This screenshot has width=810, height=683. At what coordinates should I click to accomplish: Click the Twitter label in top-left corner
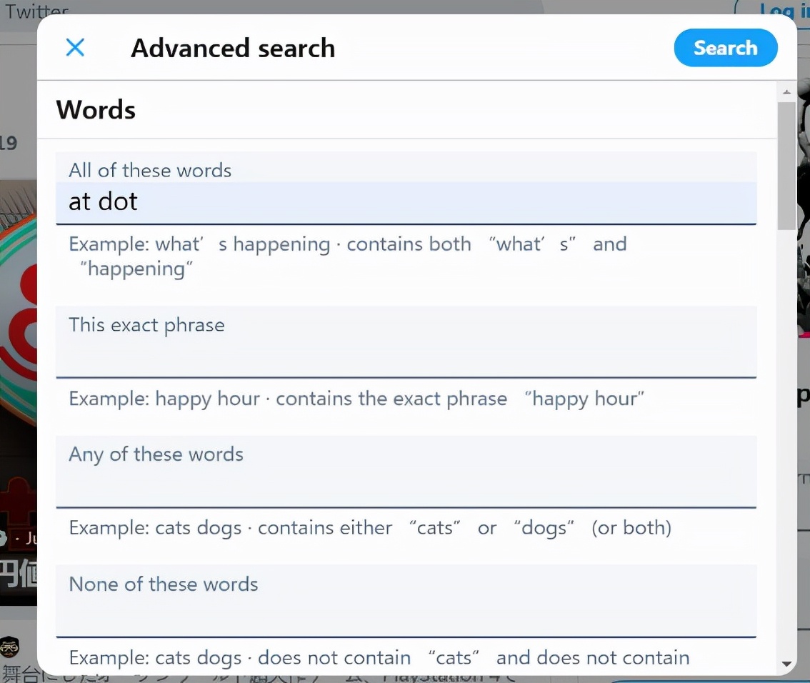point(37,10)
